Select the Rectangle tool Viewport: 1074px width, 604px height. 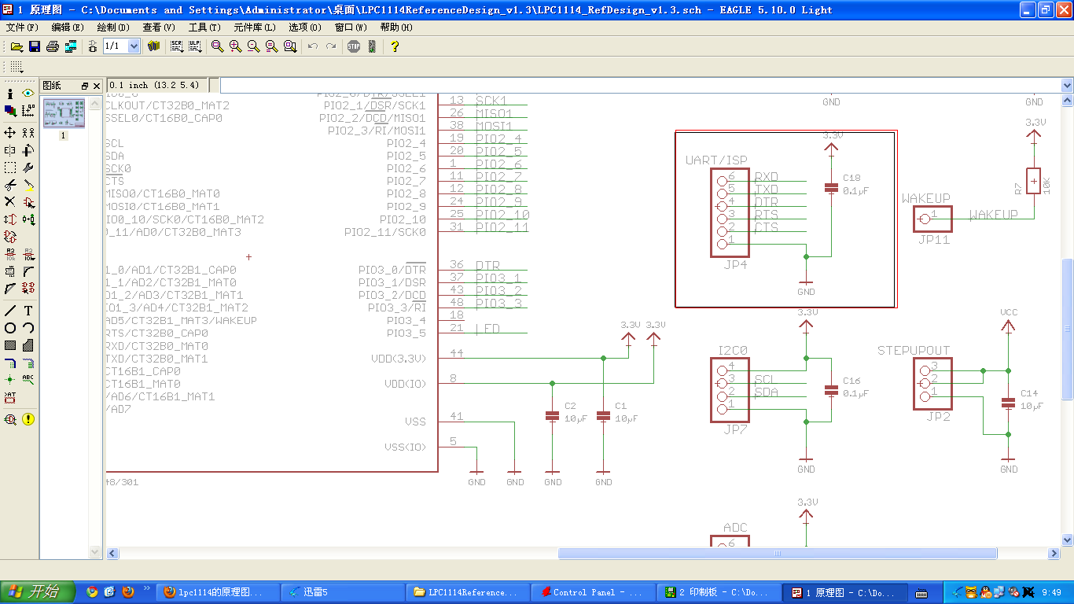pos(10,345)
